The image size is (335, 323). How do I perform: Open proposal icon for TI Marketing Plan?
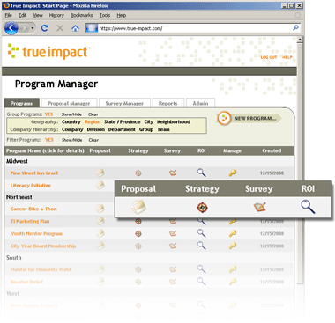click(100, 221)
